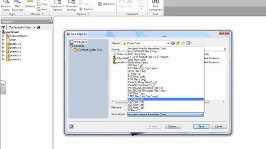266x149 pixels.
Task: Expand the puzzle 5:1 node
Action: 3,55
